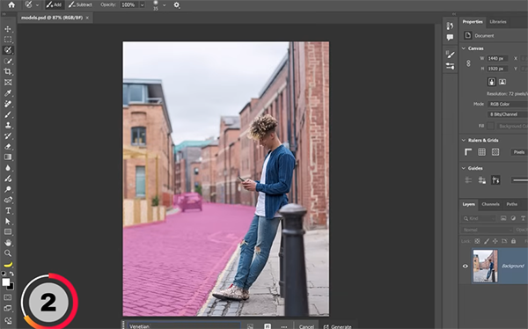Select the Rectangular Marquee tool
The image size is (528, 329).
tap(8, 40)
